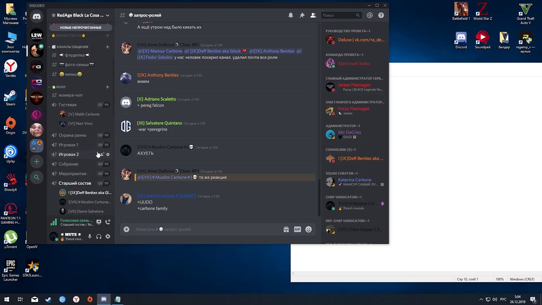The height and width of the screenshot is (305, 542).
Task: Open RedAge Black La Cosa server menu
Action: (80, 15)
